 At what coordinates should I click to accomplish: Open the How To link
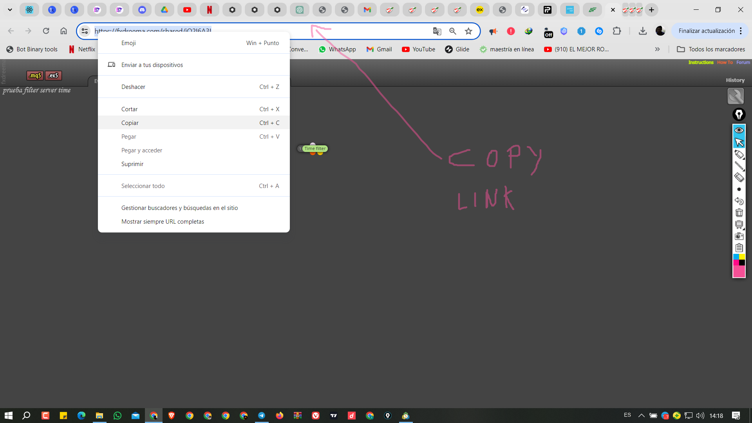coord(725,62)
